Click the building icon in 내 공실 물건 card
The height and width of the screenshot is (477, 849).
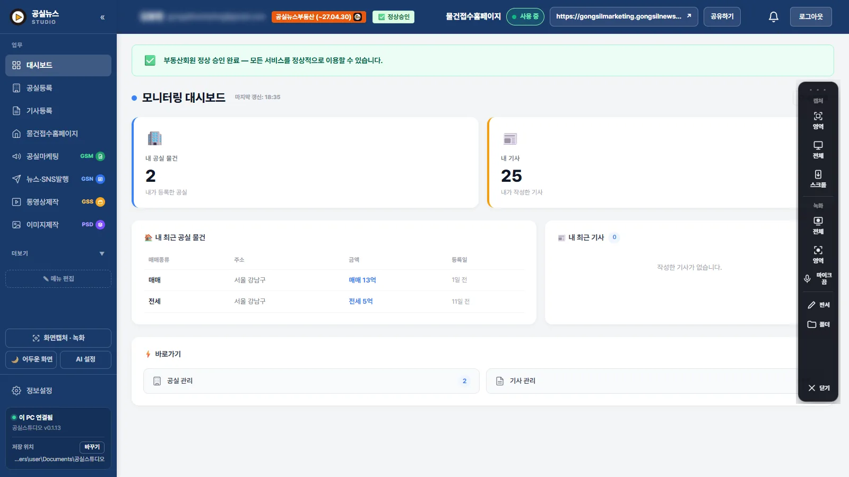154,138
